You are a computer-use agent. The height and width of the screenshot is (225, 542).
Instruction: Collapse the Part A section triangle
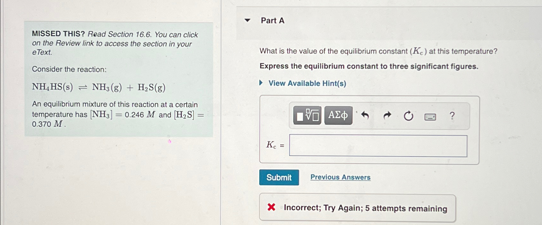(247, 20)
